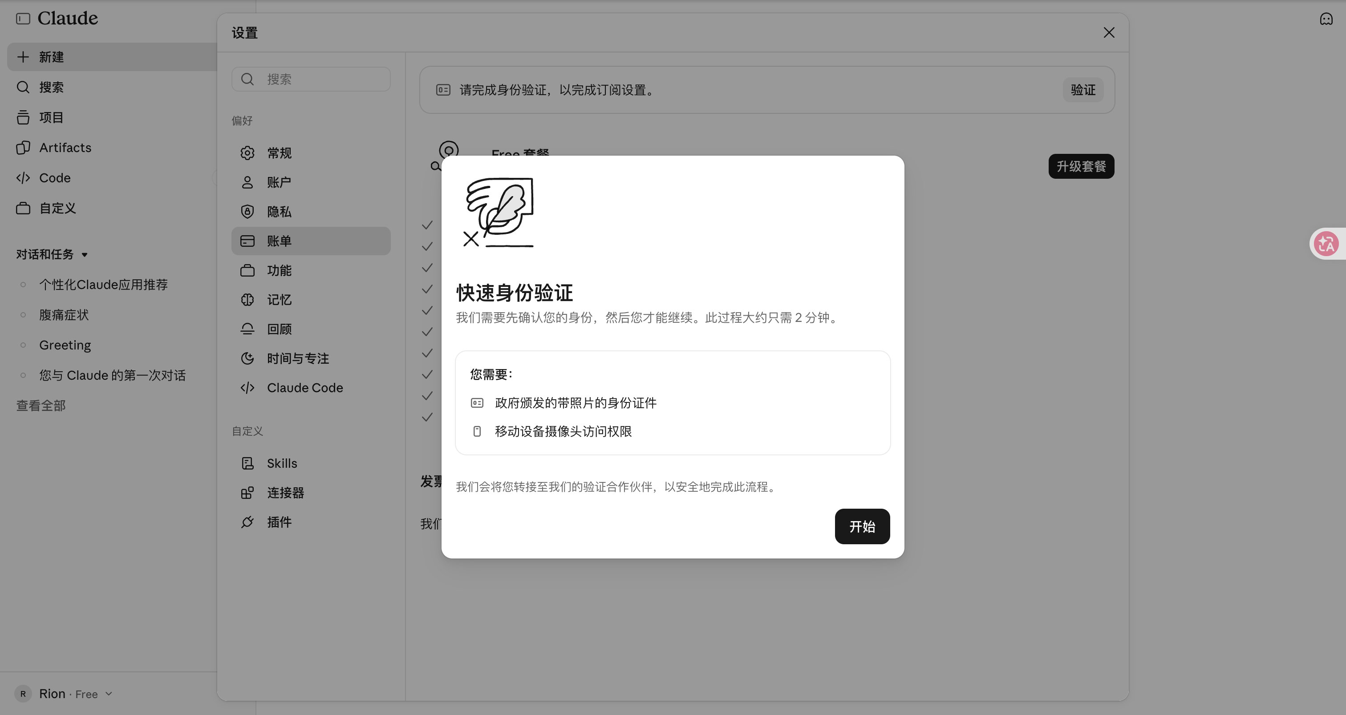Open the 账户 settings tab
The height and width of the screenshot is (715, 1346).
[311, 182]
